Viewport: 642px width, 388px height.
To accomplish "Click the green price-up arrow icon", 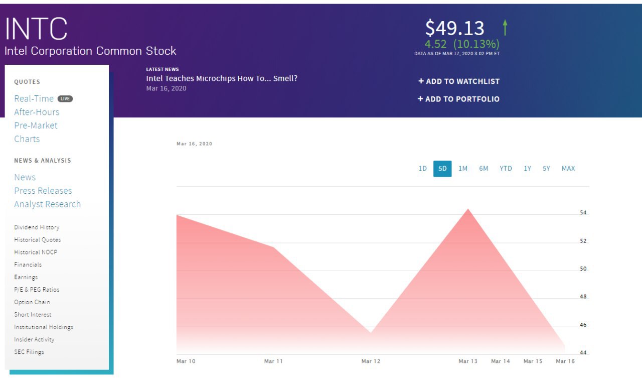I will [x=505, y=28].
